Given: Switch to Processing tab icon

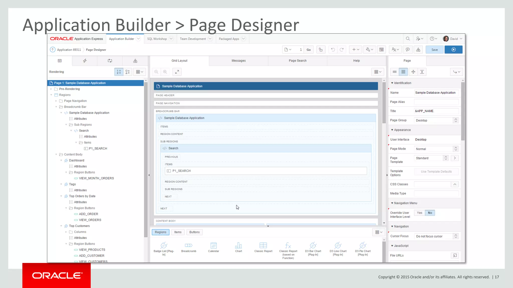Looking at the screenshot, I should (x=110, y=61).
